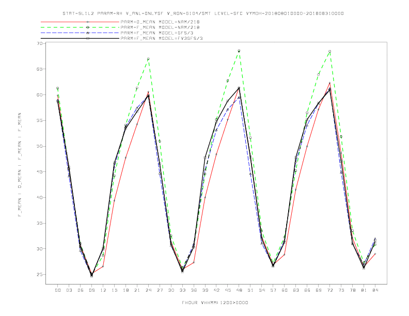Click y-axis tick label 50
Viewport: 409px width, 316px height.
pos(40,146)
